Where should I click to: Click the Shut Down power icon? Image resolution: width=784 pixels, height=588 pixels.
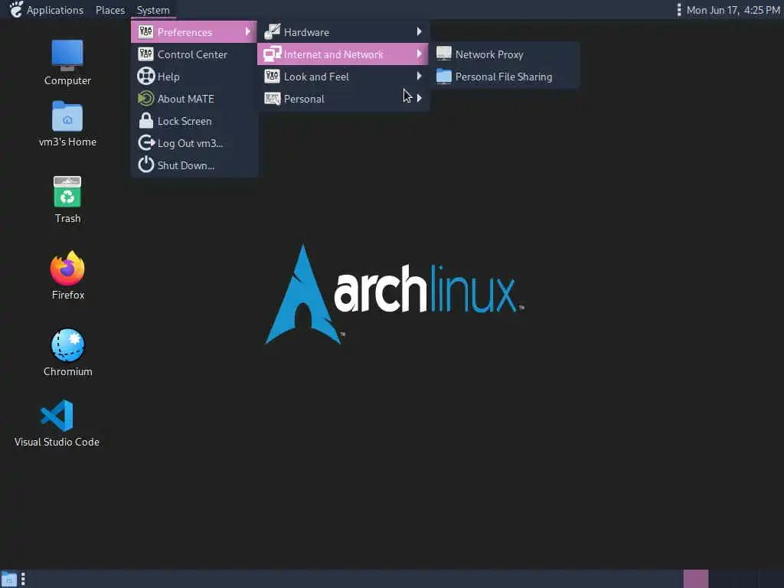click(x=145, y=165)
